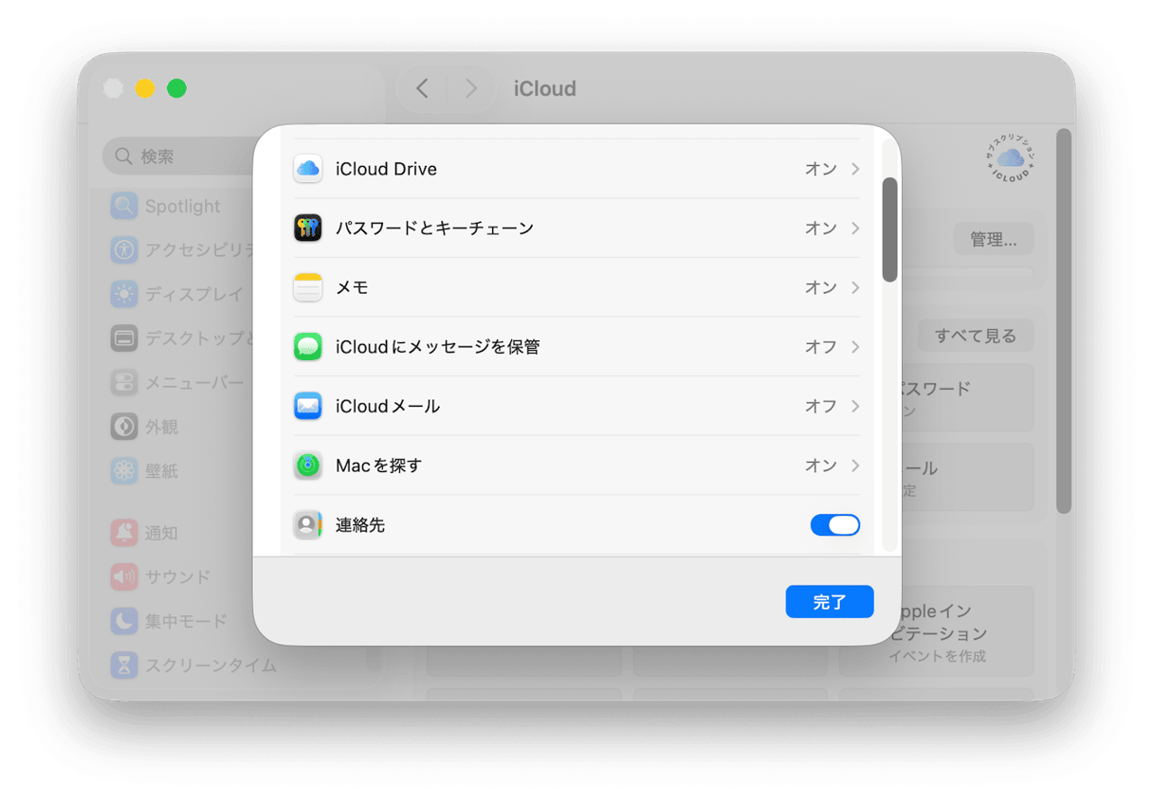The height and width of the screenshot is (803, 1153).
Task: Click the iCloud Drive cloud icon
Action: [307, 169]
